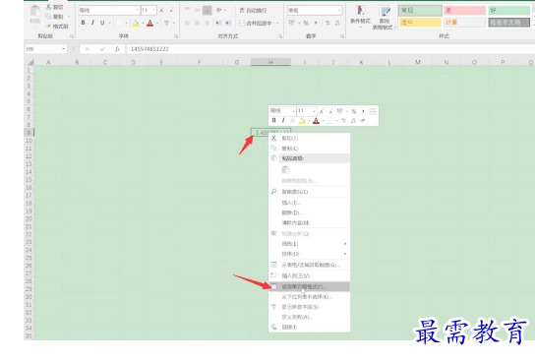Click the Copy (复制) button in the ribbon

click(x=55, y=17)
